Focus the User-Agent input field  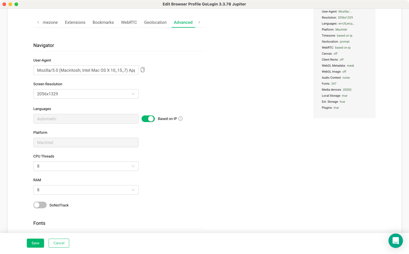[x=86, y=70]
